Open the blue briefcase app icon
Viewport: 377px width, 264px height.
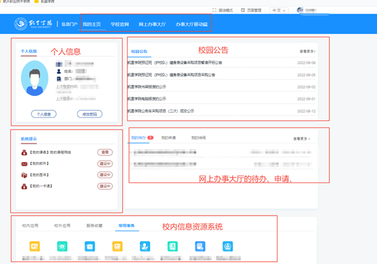coord(90,246)
